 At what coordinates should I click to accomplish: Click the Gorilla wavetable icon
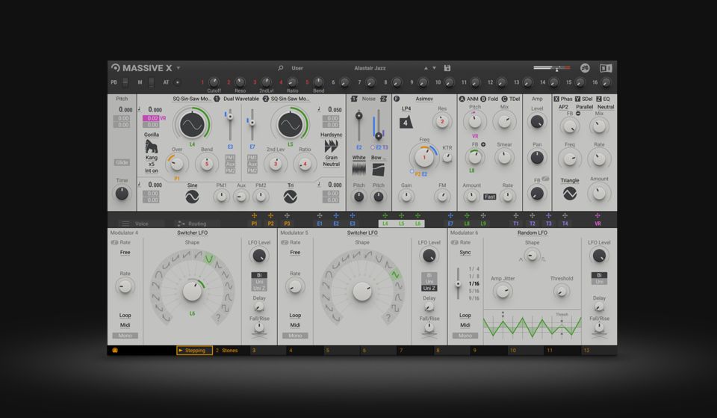[x=152, y=147]
